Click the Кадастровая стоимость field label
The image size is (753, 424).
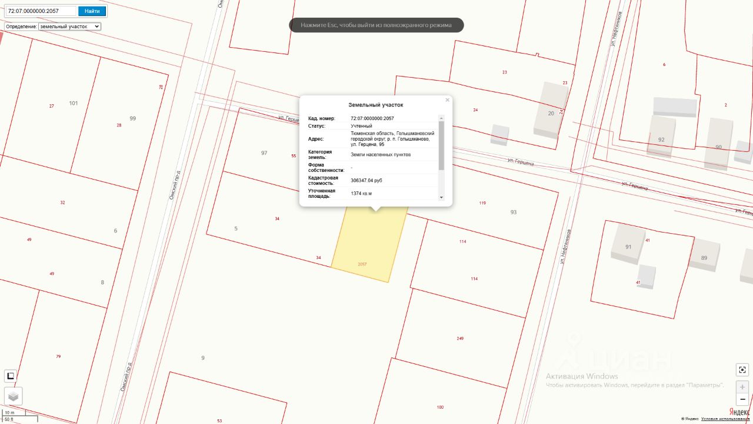pyautogui.click(x=324, y=180)
